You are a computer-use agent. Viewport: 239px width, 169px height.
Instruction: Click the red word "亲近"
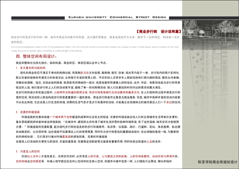pos(169,102)
